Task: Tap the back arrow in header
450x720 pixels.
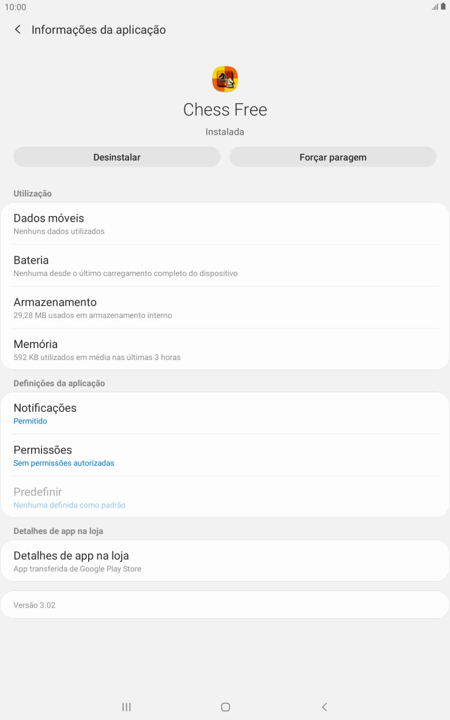Action: click(x=18, y=29)
